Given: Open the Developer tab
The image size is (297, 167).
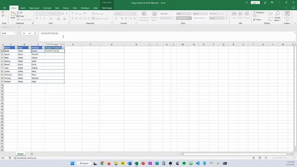Looking at the screenshot, I should (85, 8).
